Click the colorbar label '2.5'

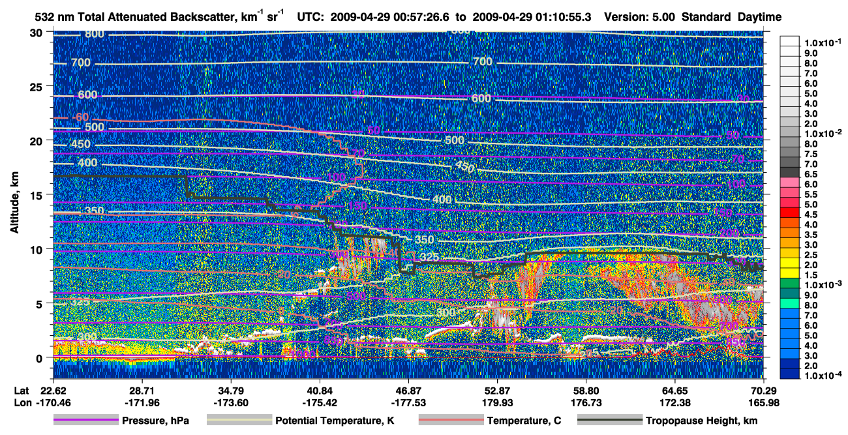click(x=812, y=254)
